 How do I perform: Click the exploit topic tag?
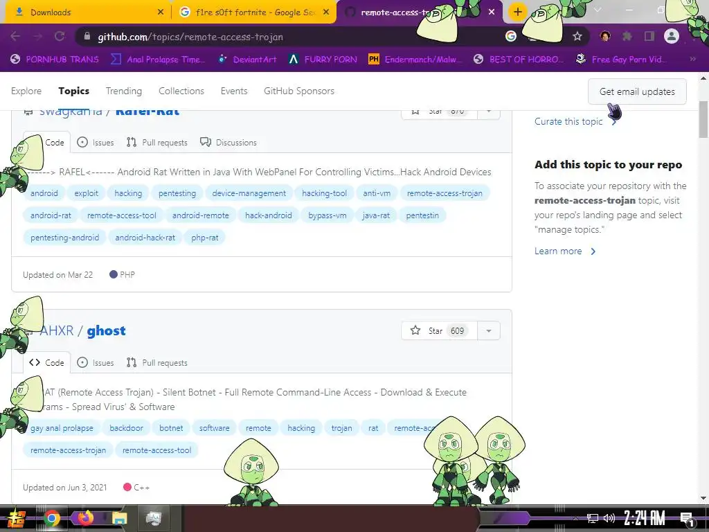86,193
